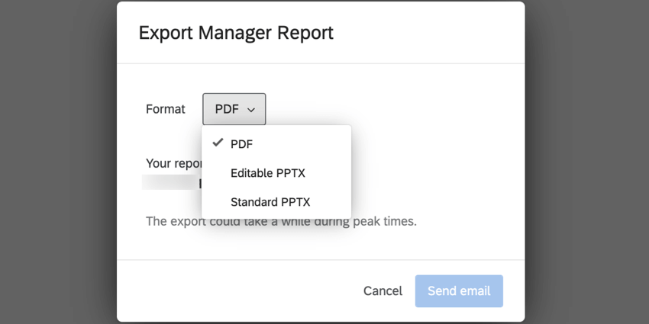This screenshot has height=324, width=649.
Task: Cancel the export dialog
Action: click(383, 290)
